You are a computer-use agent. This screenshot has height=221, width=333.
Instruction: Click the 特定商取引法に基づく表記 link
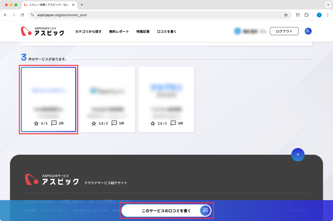point(90,211)
